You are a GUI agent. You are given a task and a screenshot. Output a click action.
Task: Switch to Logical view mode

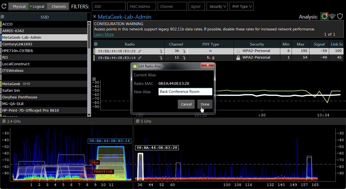[x=37, y=6]
